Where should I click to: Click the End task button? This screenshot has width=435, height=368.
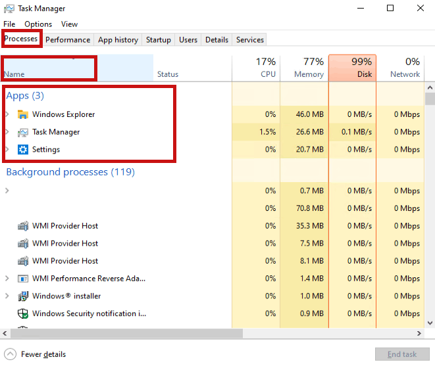click(x=402, y=354)
